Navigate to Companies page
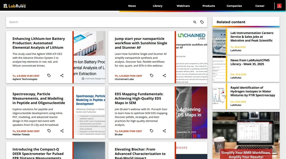This screenshot has height=159, width=286. (x=234, y=6)
